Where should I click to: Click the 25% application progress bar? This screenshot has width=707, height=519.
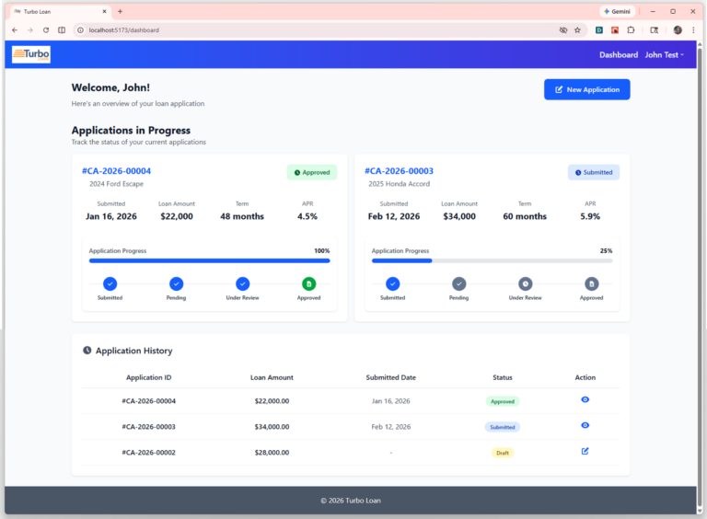492,260
